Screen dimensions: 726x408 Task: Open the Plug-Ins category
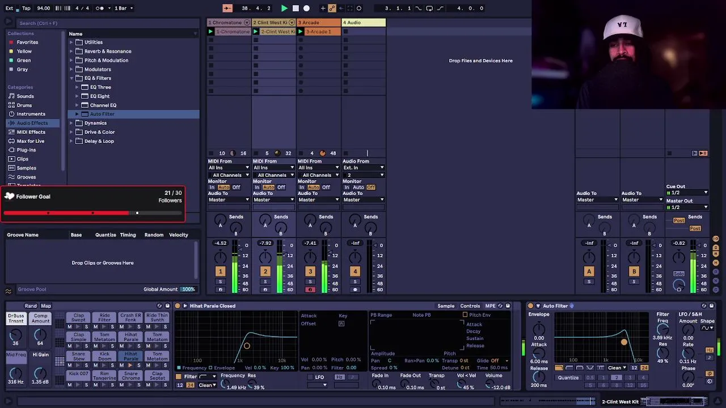point(26,150)
